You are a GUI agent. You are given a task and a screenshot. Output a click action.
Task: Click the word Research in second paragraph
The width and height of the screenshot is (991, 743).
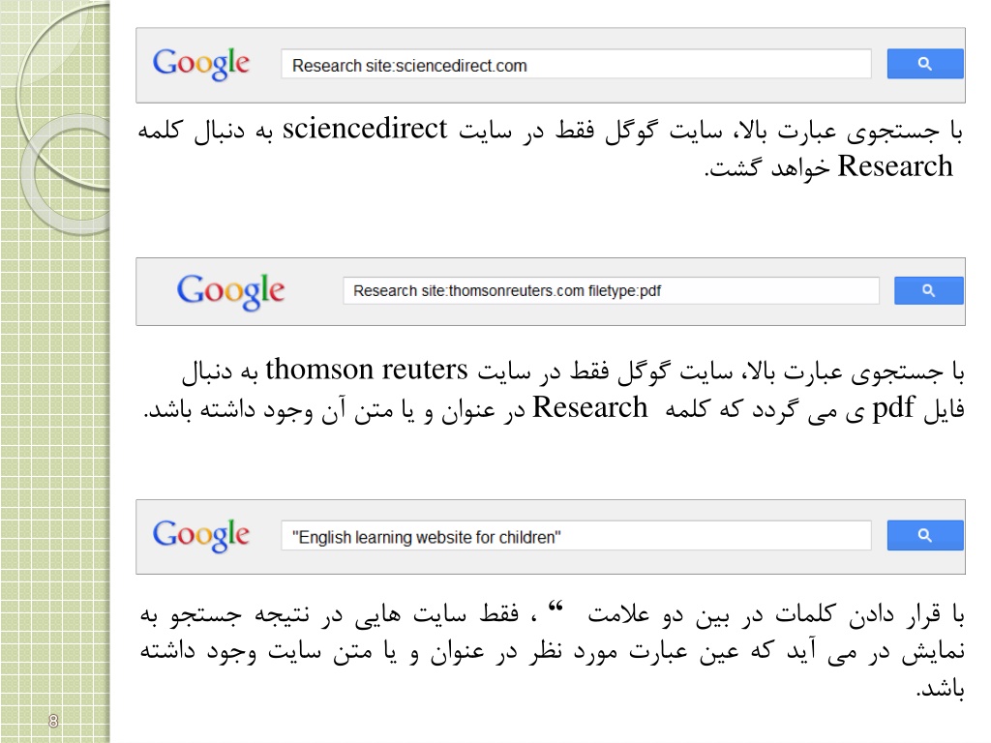pos(589,407)
